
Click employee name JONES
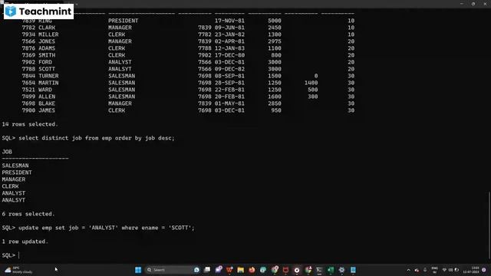coord(47,41)
